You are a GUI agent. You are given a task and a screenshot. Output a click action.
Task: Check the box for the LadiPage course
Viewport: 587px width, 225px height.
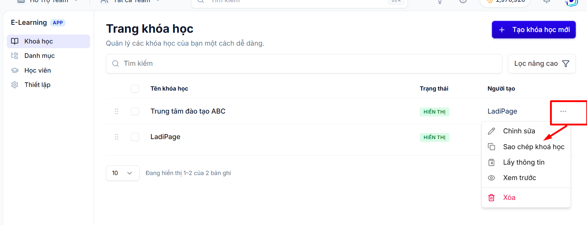135,137
